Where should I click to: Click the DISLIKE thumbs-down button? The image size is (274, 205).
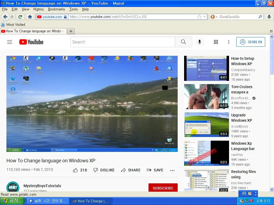(x=104, y=170)
